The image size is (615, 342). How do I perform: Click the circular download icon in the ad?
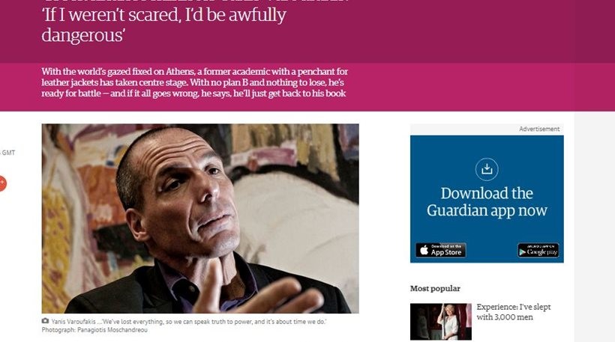(487, 169)
